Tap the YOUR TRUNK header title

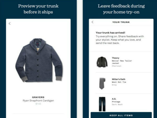pos(121,22)
